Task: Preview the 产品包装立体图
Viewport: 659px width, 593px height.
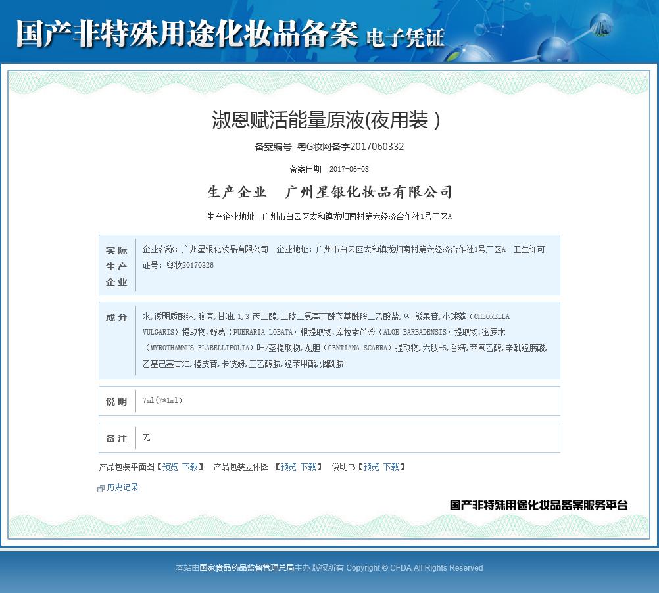Action: click(288, 467)
